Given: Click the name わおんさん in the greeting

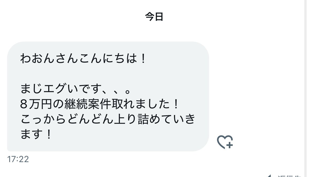Looking at the screenshot, I should point(49,58).
